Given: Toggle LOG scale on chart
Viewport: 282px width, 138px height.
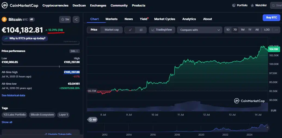Looking at the screenshot, I should (x=267, y=30).
